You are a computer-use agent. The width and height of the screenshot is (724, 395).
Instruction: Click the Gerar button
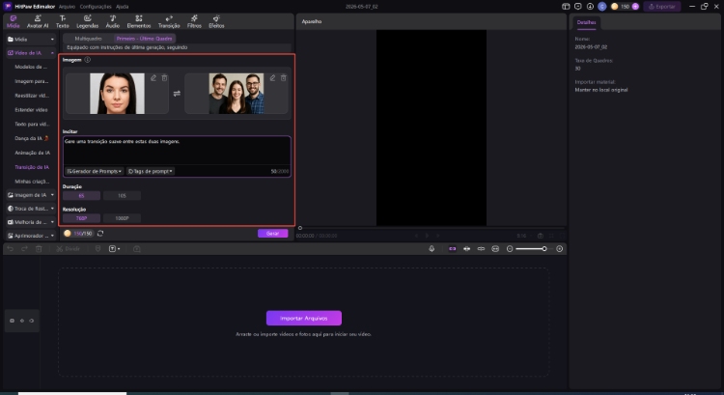pyautogui.click(x=272, y=234)
